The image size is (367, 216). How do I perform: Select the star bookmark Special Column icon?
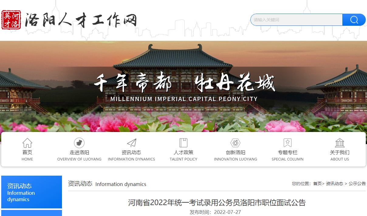(288, 143)
